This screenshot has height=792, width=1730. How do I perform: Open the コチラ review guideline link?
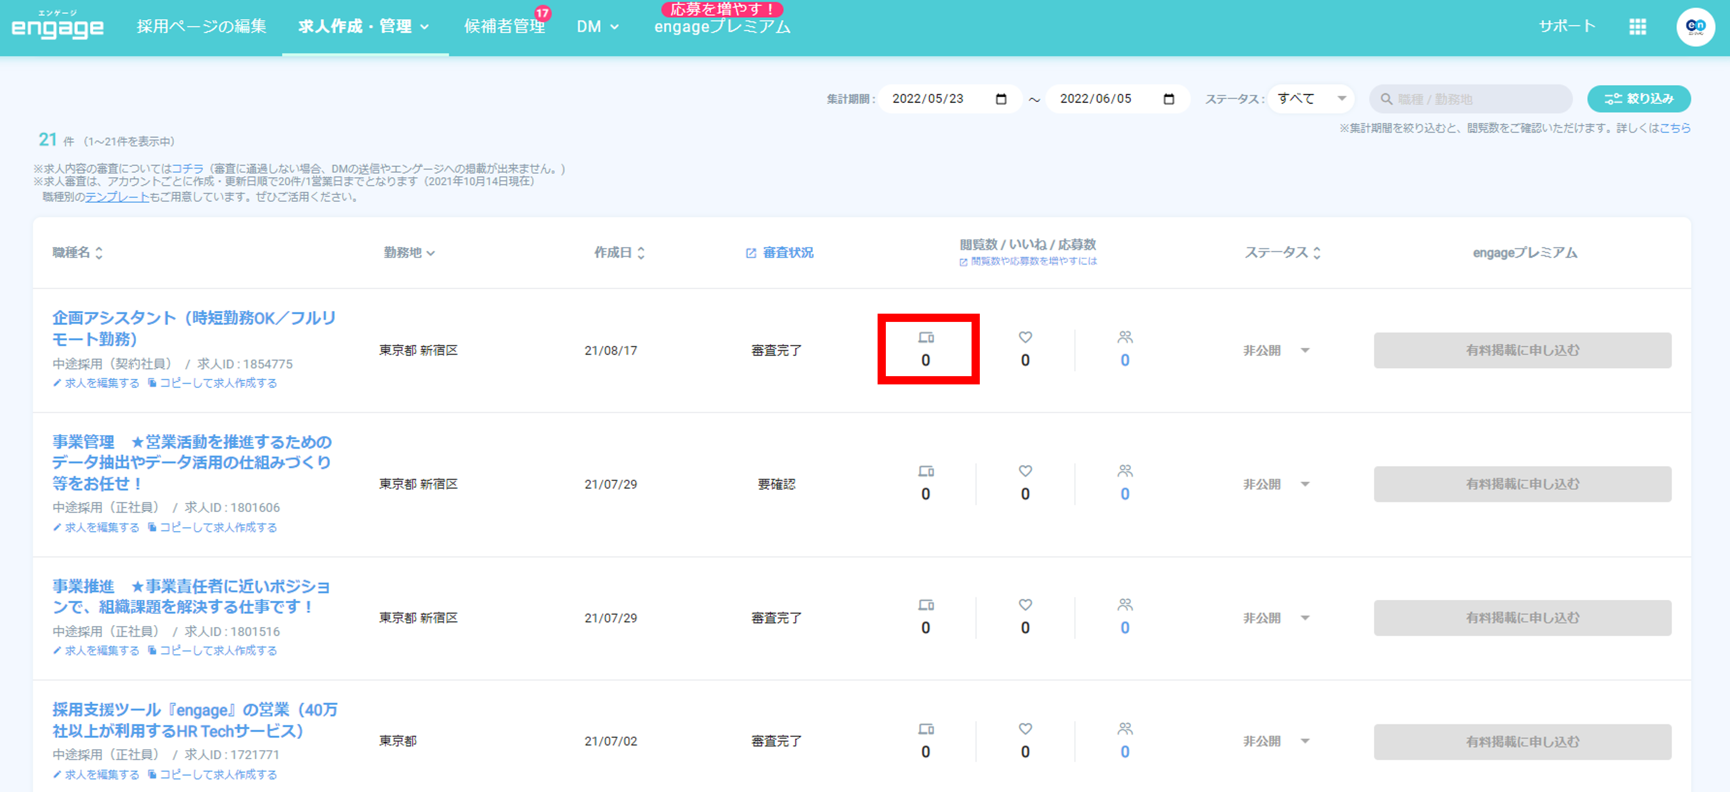tap(188, 169)
